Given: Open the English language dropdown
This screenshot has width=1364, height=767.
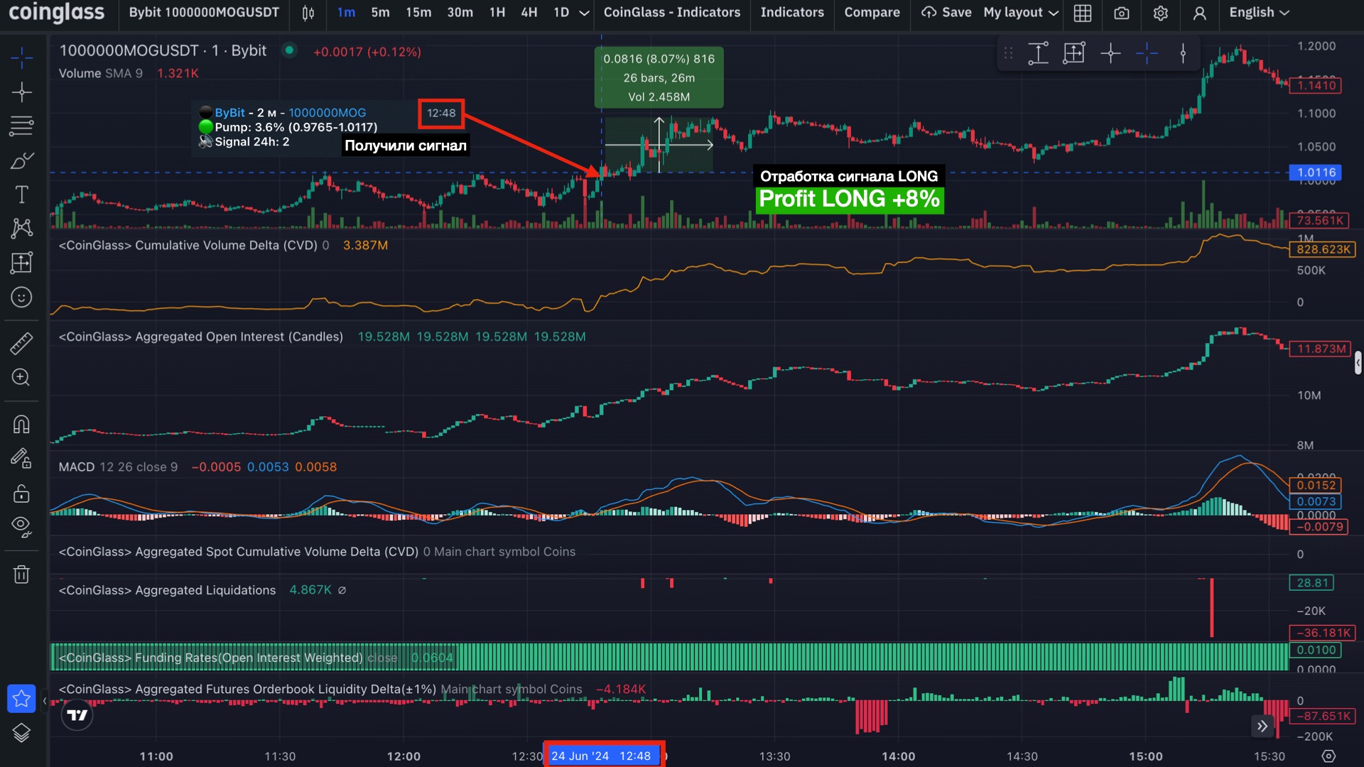Looking at the screenshot, I should point(1259,13).
